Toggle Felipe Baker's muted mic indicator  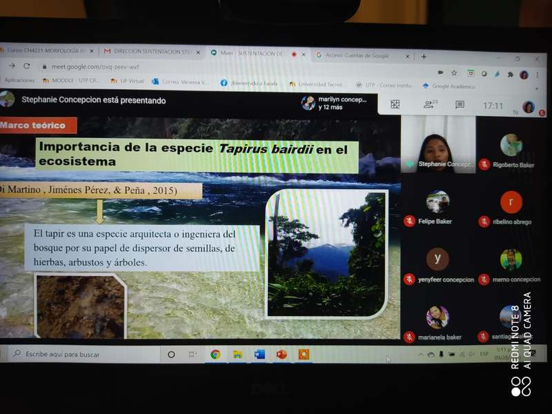tap(409, 221)
